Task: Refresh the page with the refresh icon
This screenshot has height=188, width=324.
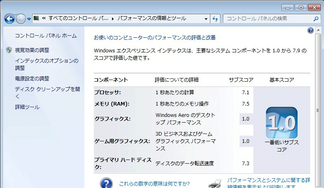Action: click(215, 19)
